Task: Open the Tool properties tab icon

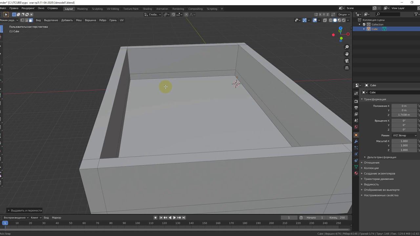Action: [356, 93]
